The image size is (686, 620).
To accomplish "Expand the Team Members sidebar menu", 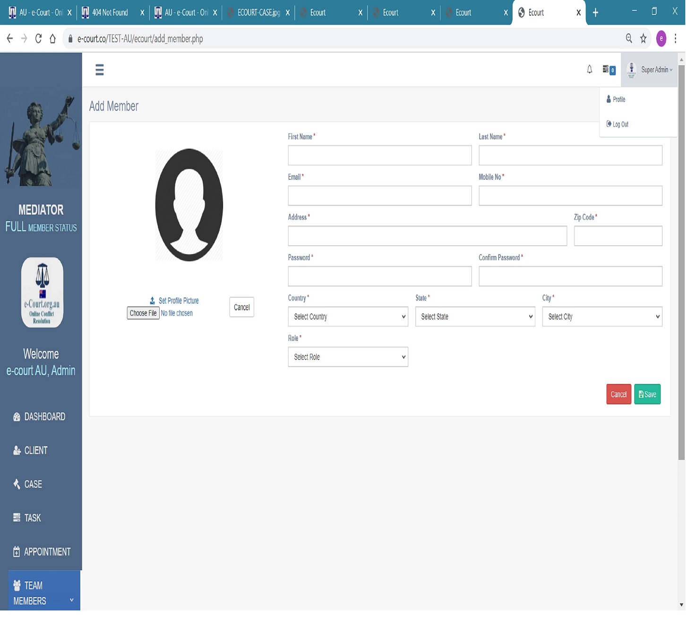I will pos(43,593).
